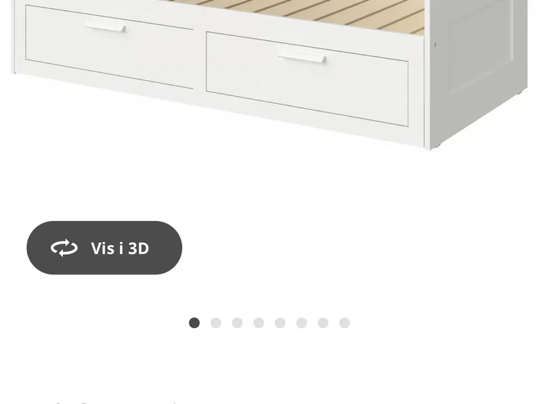This screenshot has height=404, width=539.
Task: Open the Vis i 3D viewer
Action: point(104,248)
